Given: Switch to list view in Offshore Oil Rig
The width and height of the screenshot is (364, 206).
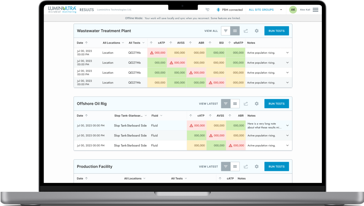Looking at the screenshot, I should tap(235, 104).
